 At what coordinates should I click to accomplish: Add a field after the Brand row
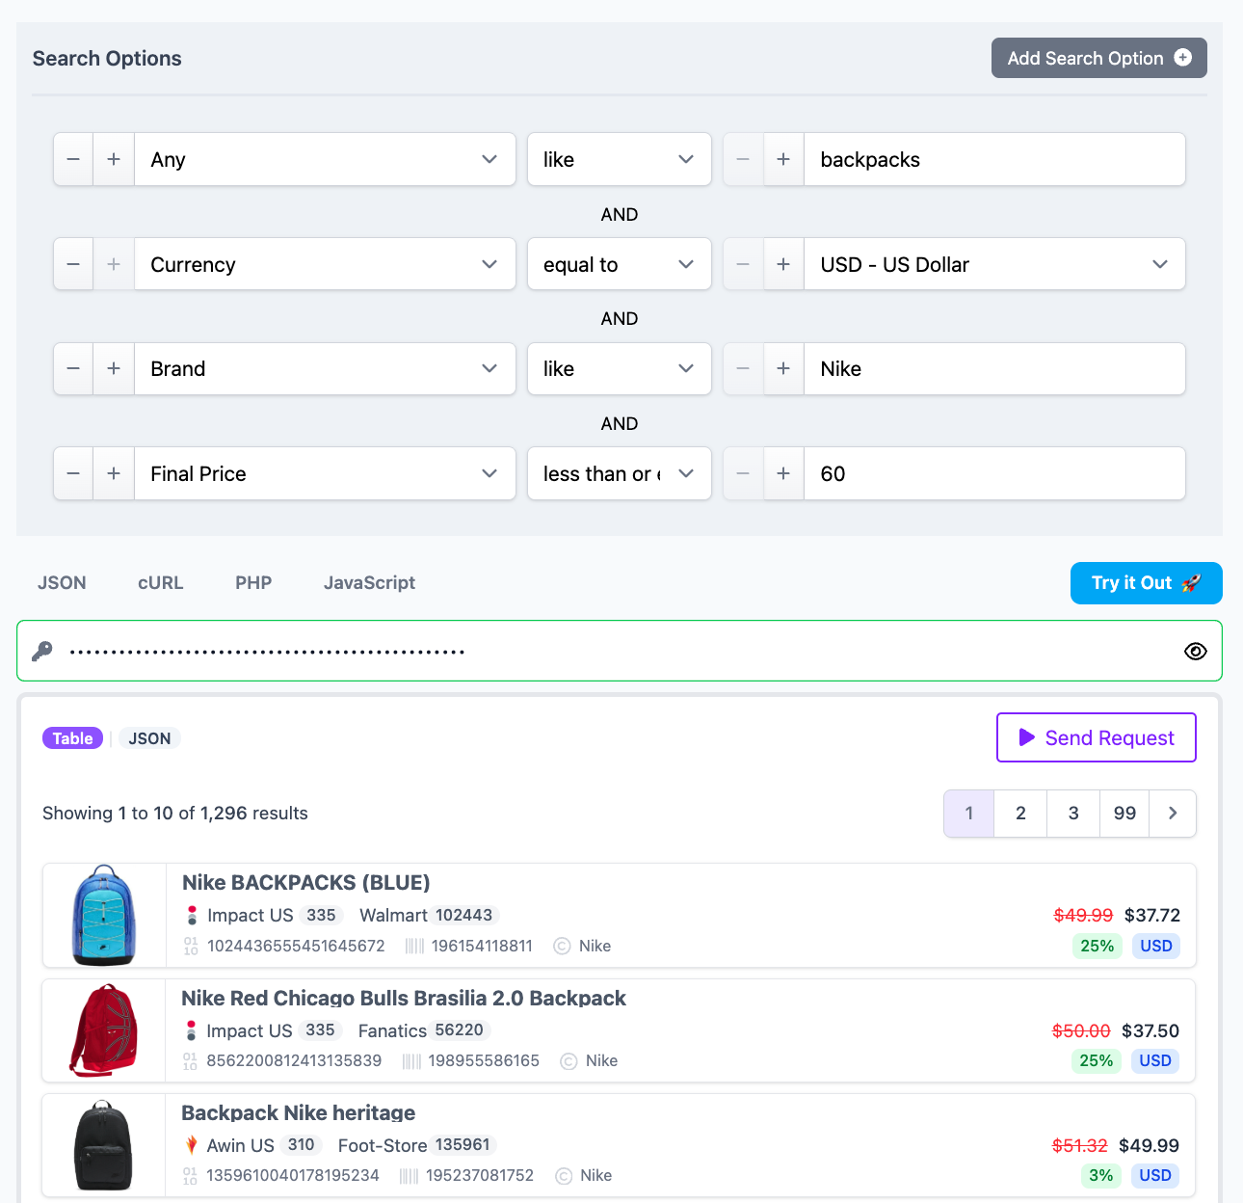click(x=114, y=368)
